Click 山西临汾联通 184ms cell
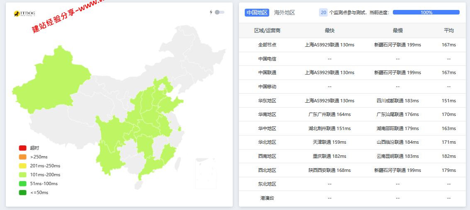 pyautogui.click(x=398, y=142)
